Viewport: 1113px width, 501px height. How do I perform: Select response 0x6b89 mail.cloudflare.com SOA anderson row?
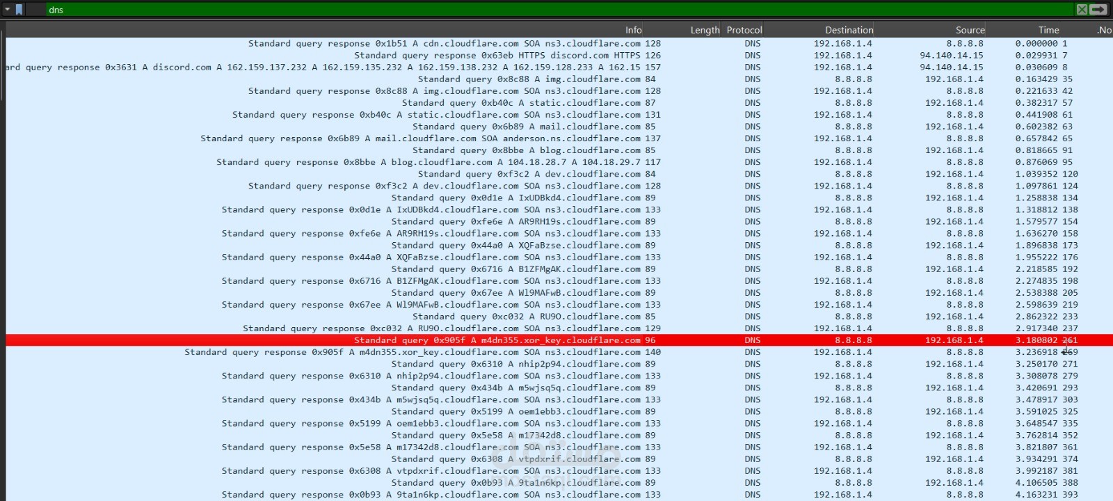tap(559, 138)
